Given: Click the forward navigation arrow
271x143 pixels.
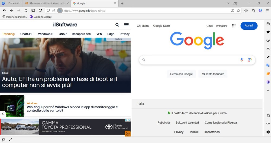Looking at the screenshot, I should pyautogui.click(x=19, y=11).
